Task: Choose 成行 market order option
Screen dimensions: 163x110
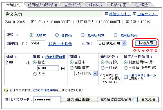Action: click(x=35, y=74)
